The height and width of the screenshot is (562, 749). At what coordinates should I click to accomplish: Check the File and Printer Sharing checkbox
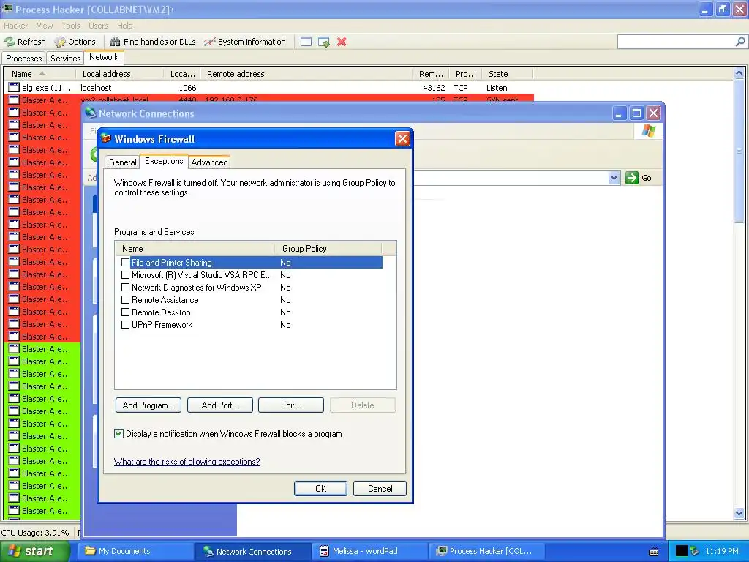click(x=125, y=263)
